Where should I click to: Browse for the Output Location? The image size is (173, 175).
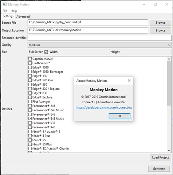160,30
